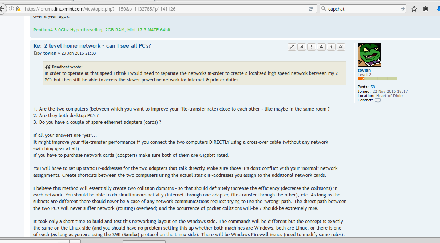Viewport: 440px width, 243px height.
Task: Click the paragraph starting 'It took only a short time'
Action: (189, 228)
